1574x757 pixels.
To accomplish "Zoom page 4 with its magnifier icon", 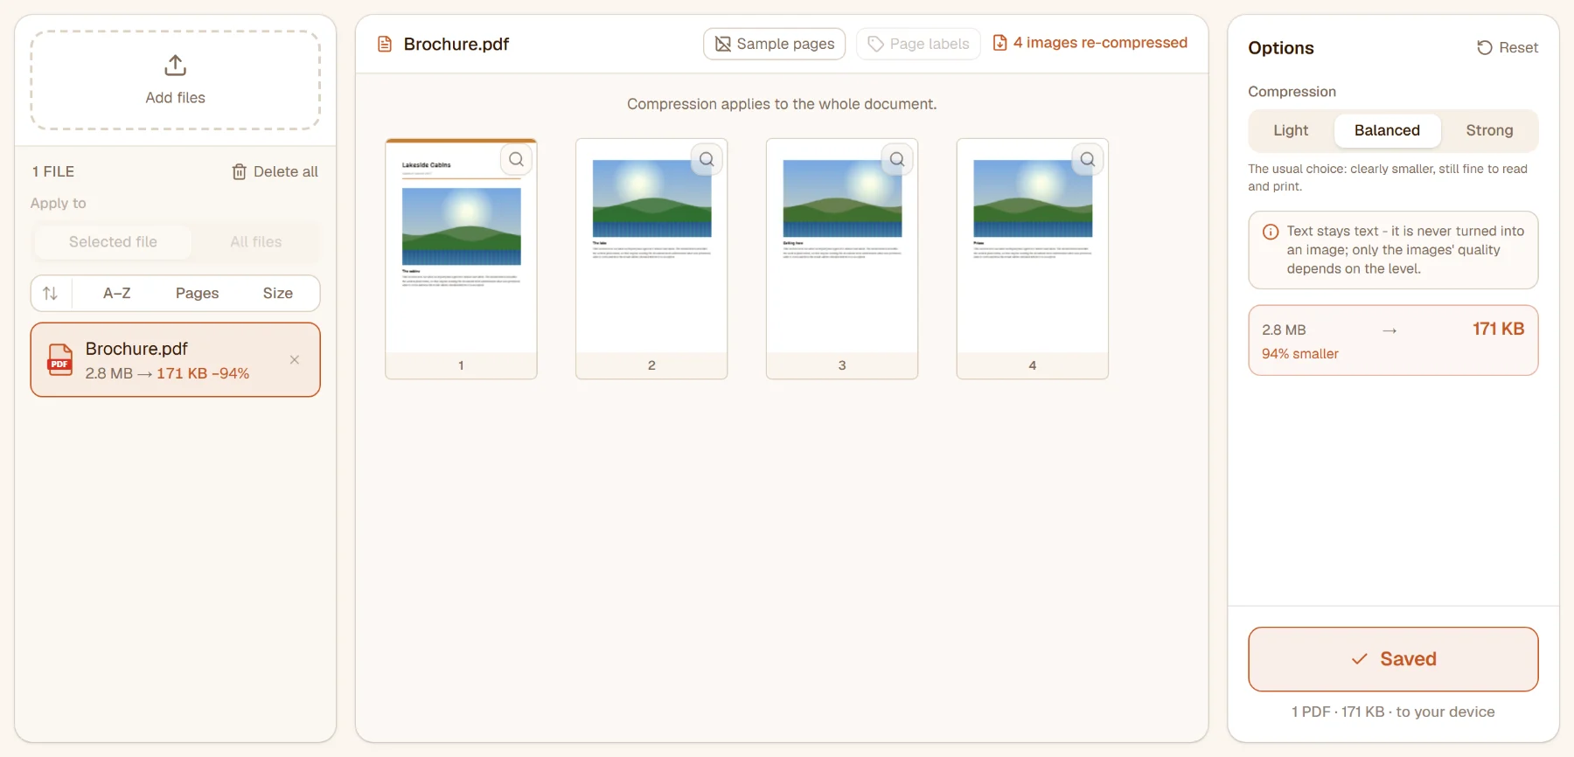I will click(x=1088, y=159).
